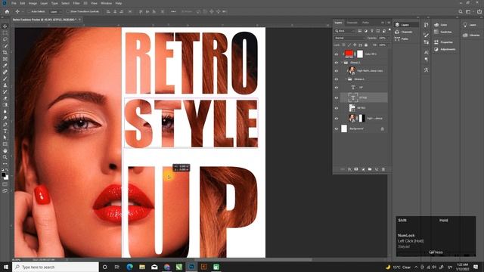Hide the STYLE text layer
The image size is (484, 272).
pos(336,97)
